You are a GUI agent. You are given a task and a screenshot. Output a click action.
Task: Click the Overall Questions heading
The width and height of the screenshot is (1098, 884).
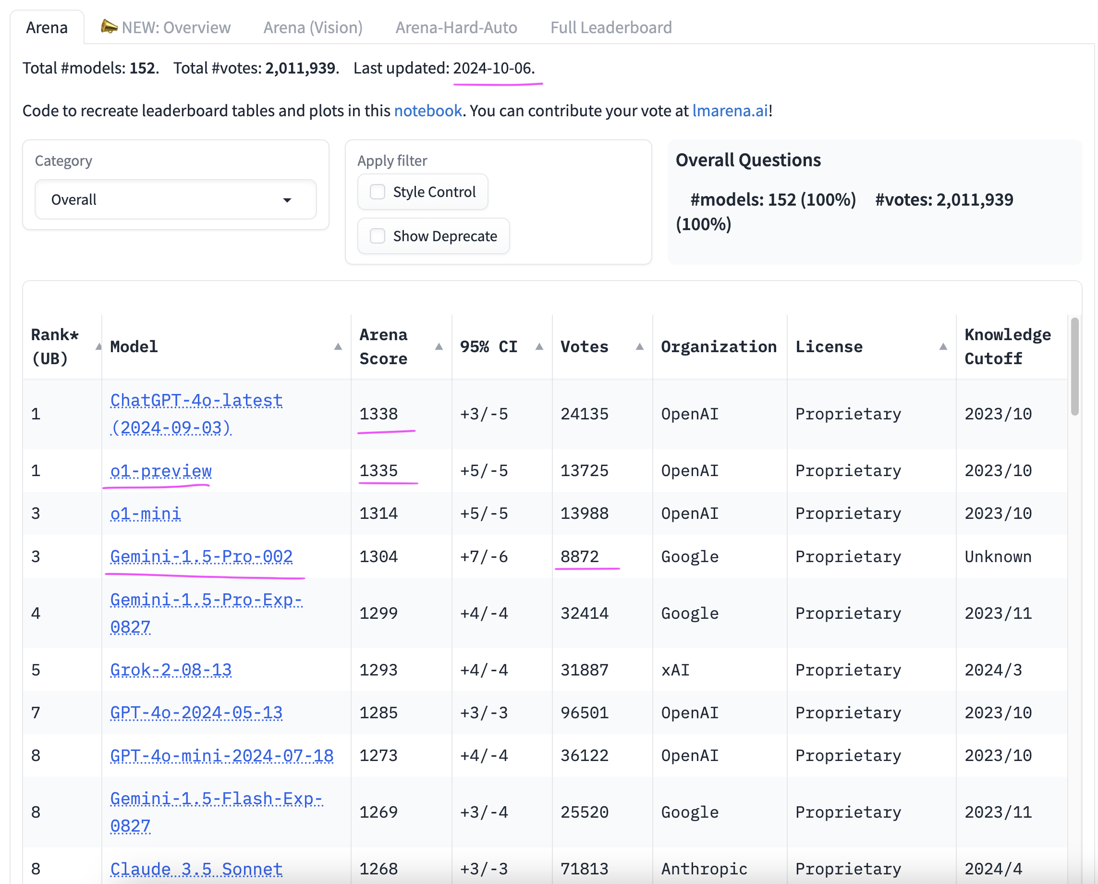[x=748, y=160]
